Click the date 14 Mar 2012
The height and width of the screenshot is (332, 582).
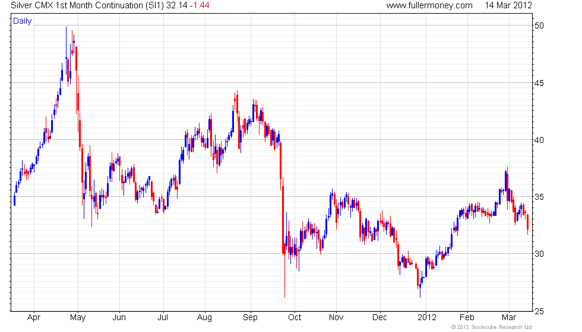pos(508,5)
